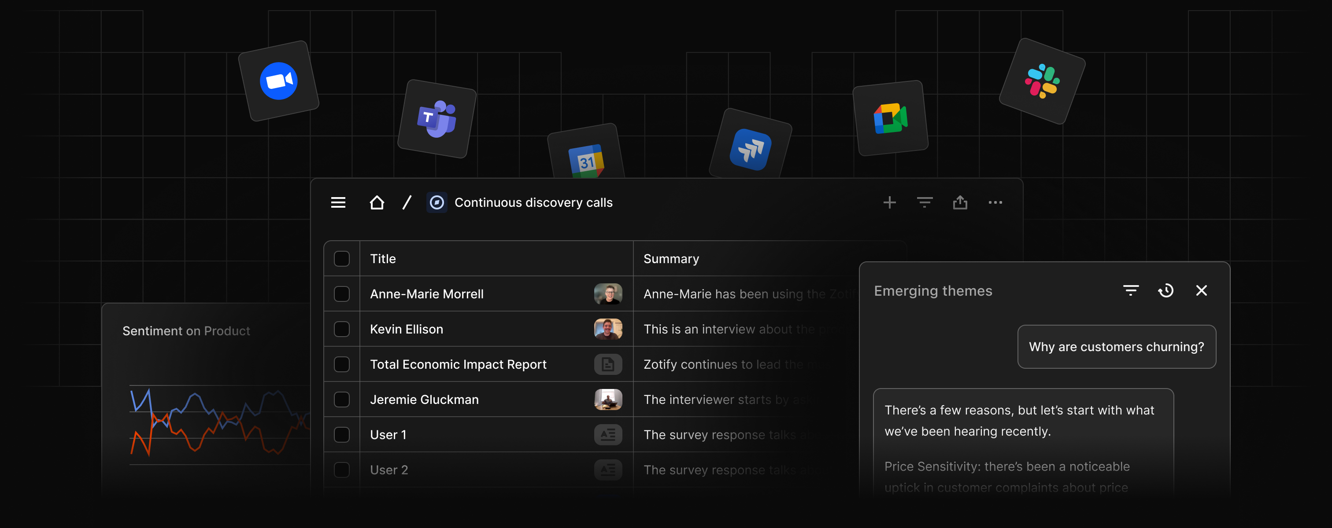Open the Google Meet icon

tap(890, 118)
